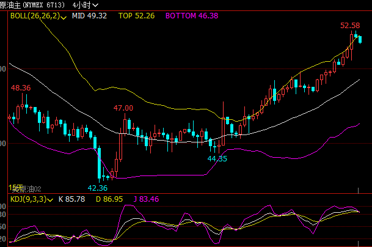The height and width of the screenshot is (247, 372).
Task: Click the D 86.95 reading
Action: coord(109,199)
